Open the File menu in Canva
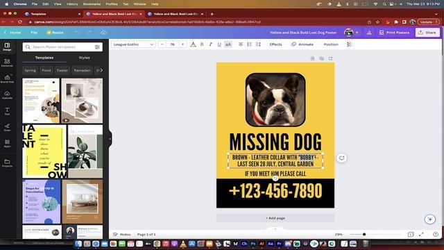Image resolution: width=444 pixels, height=250 pixels. click(34, 33)
